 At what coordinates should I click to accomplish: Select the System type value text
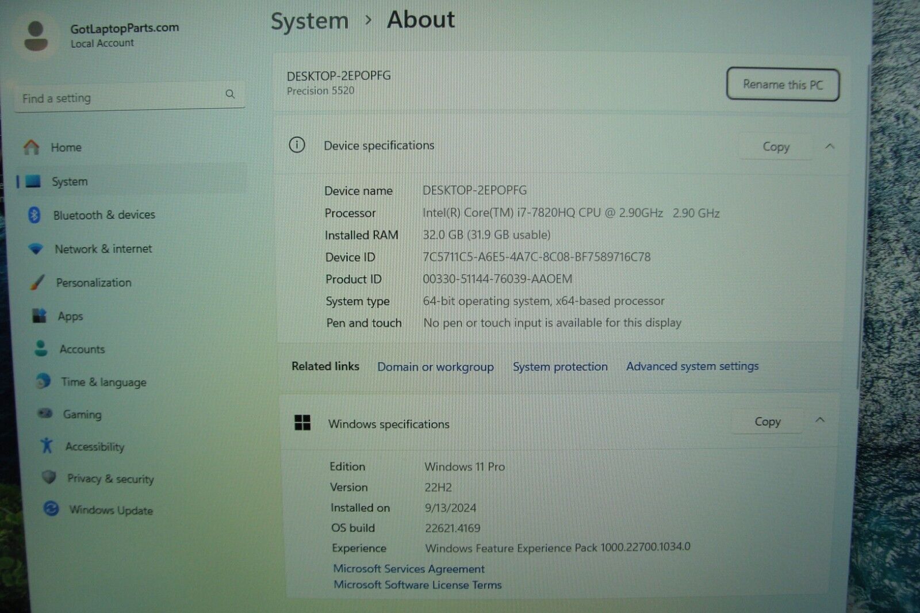pos(543,301)
